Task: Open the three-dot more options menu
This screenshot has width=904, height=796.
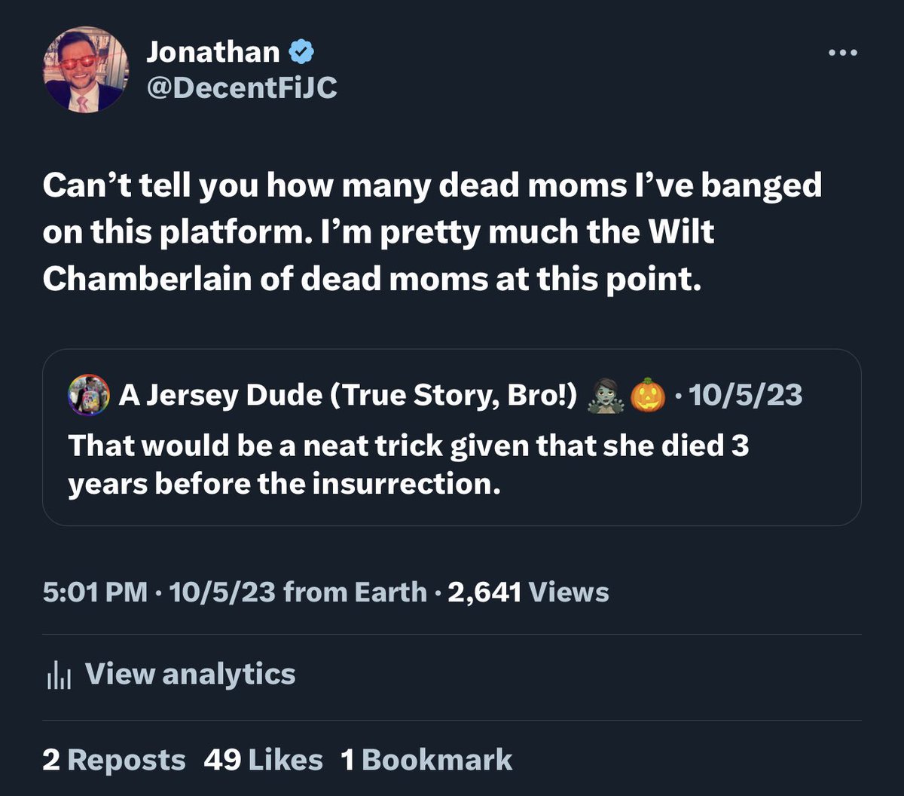Action: [841, 53]
